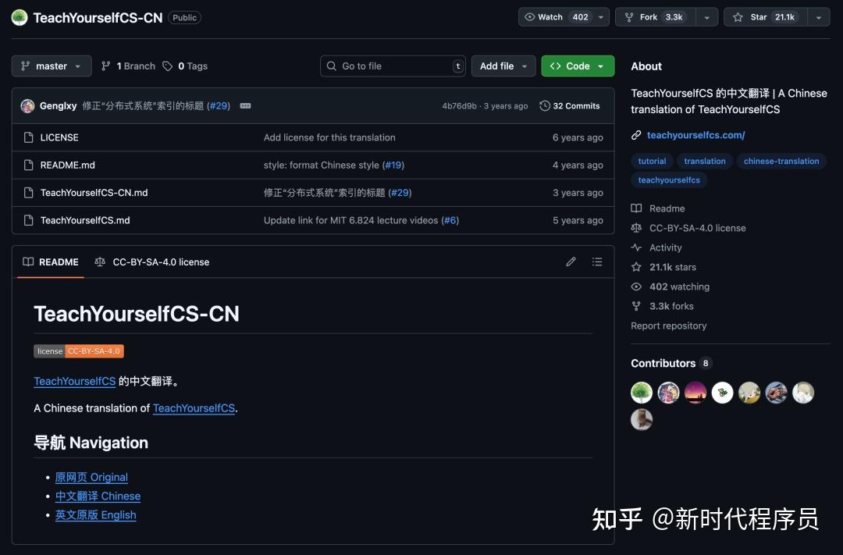Viewport: 843px width, 555px height.
Task: View the 0 Tags page
Action: pos(186,66)
